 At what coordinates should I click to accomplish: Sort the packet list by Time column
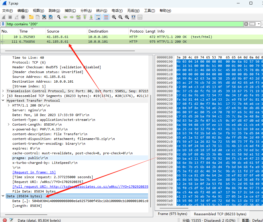click(32, 31)
